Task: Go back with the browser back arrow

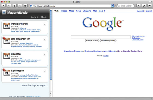Action: [3, 6]
